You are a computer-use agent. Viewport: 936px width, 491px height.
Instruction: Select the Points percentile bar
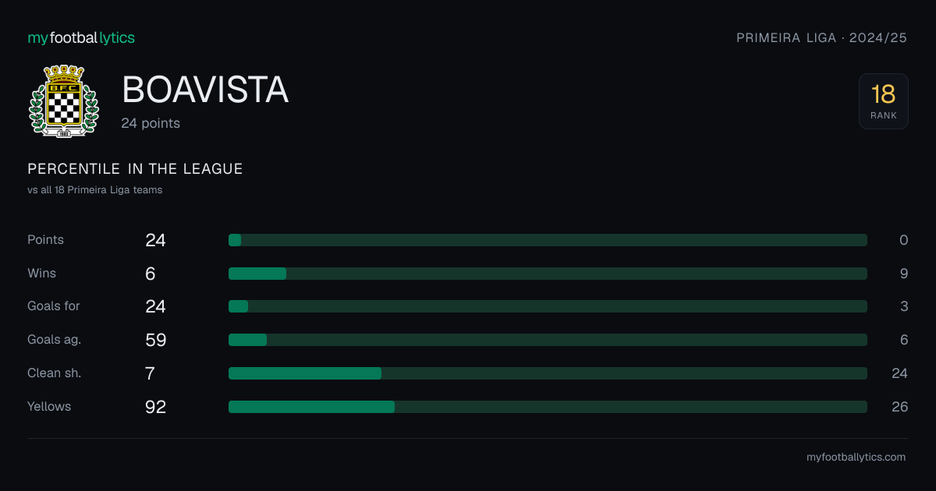pos(548,240)
